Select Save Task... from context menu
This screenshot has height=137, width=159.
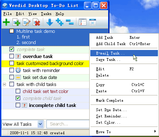[124, 59]
